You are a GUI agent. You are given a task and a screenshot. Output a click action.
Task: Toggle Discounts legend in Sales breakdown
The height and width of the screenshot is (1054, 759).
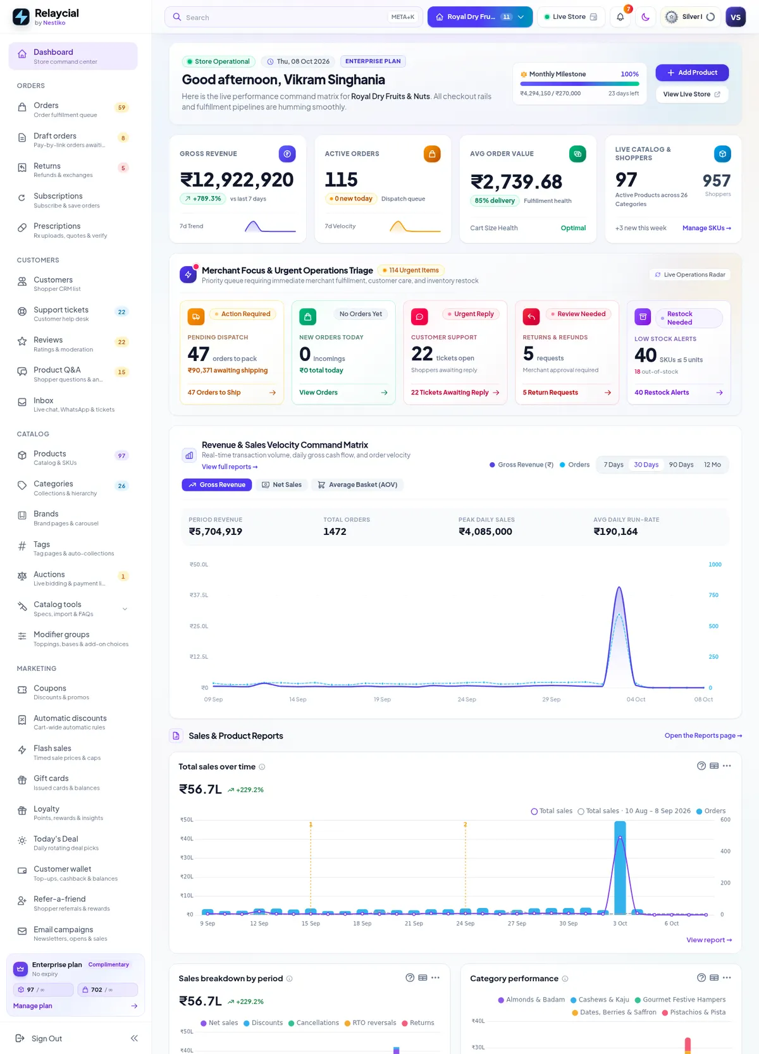pos(263,1023)
